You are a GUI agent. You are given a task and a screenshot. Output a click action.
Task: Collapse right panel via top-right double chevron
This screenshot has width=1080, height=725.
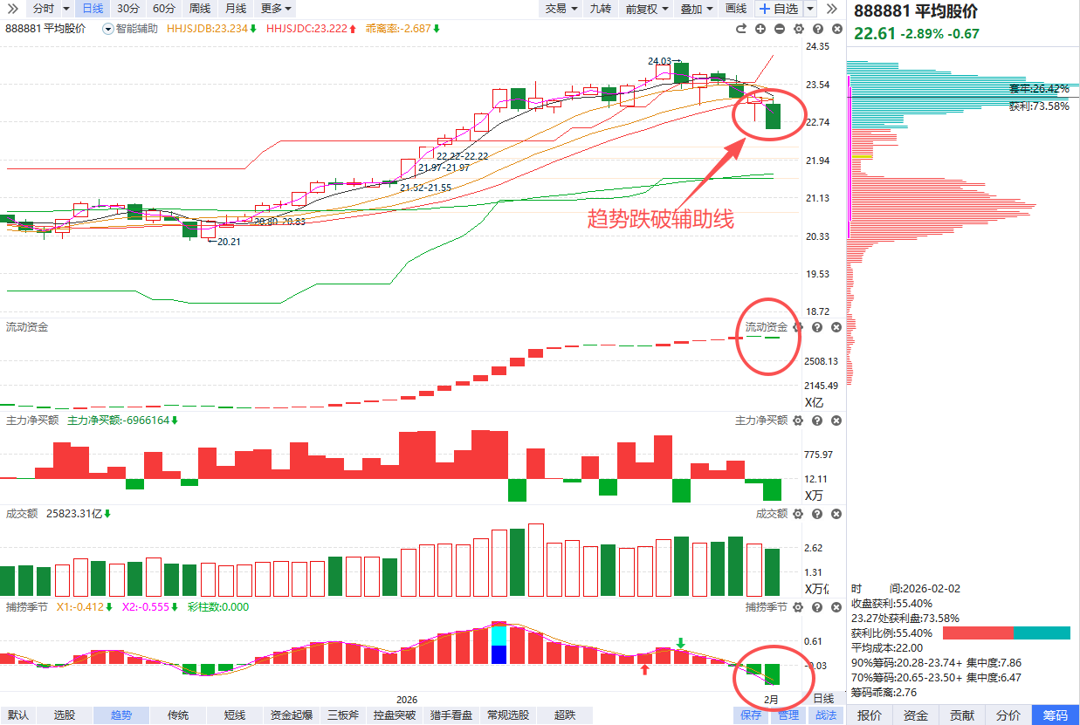(831, 9)
